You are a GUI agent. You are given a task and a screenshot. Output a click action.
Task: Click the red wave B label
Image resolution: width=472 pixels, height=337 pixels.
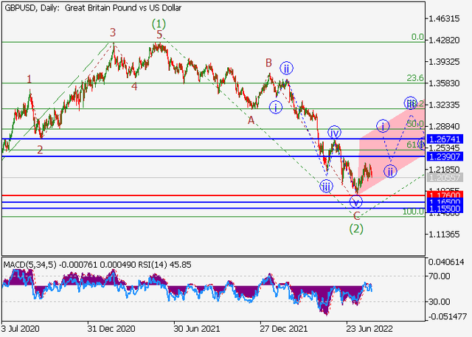coord(269,63)
